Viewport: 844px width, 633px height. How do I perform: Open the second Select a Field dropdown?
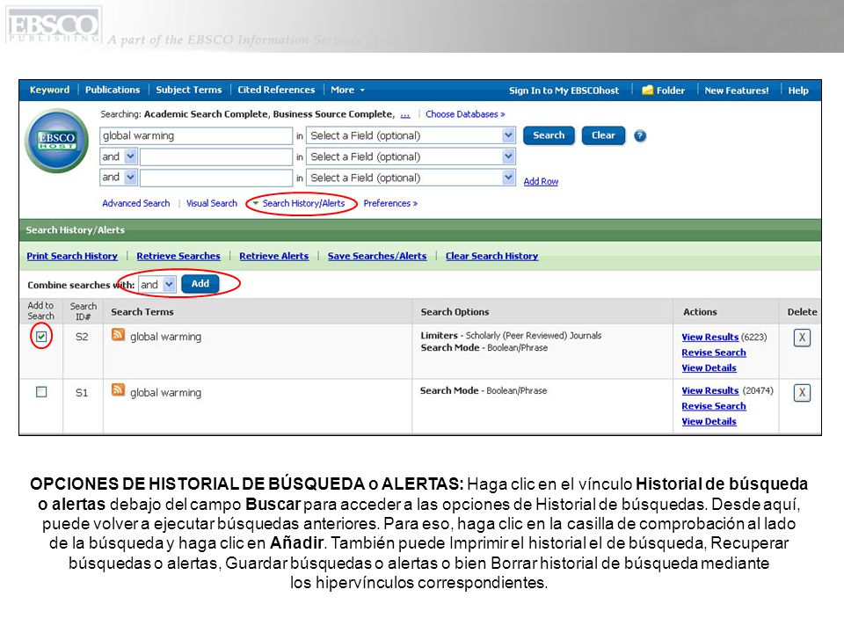point(411,156)
